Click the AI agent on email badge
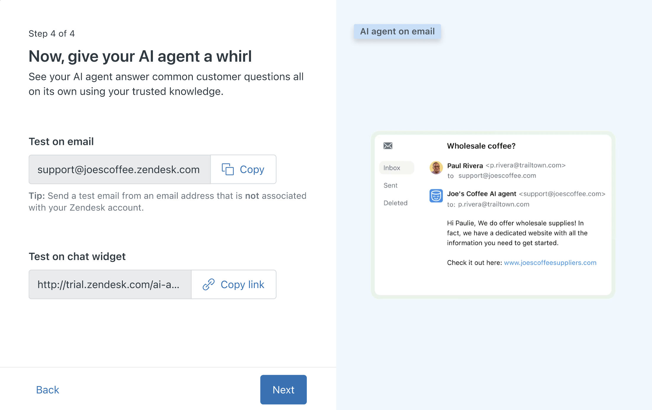The width and height of the screenshot is (652, 410). (x=397, y=32)
